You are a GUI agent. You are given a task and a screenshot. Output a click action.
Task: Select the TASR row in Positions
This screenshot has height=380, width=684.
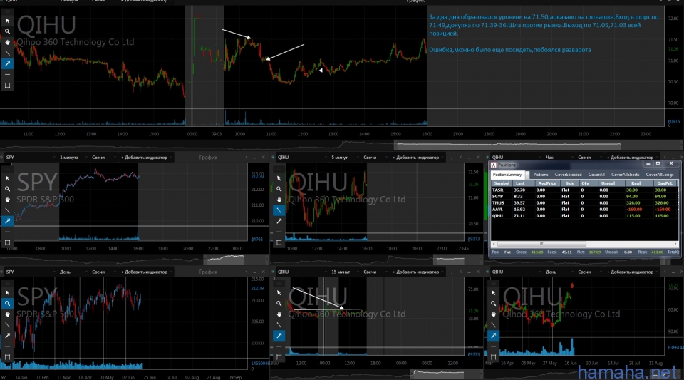pyautogui.click(x=584, y=190)
